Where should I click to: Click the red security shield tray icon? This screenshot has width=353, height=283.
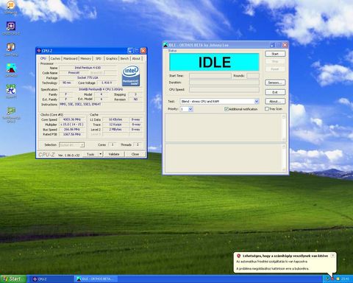point(332,279)
